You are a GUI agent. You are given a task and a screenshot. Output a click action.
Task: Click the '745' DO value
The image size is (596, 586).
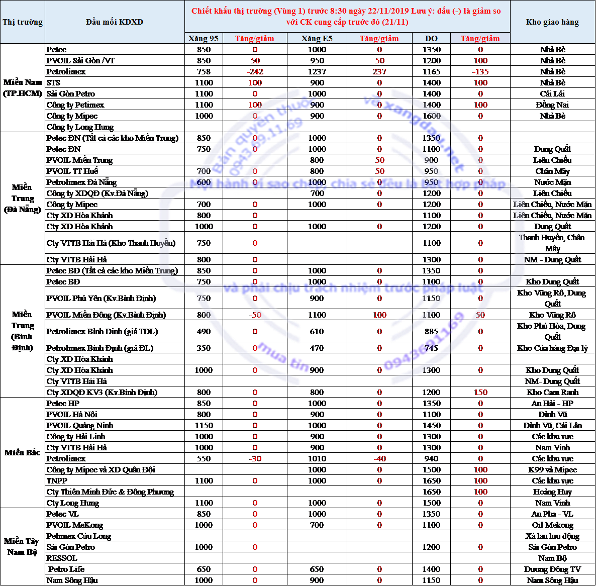431,348
